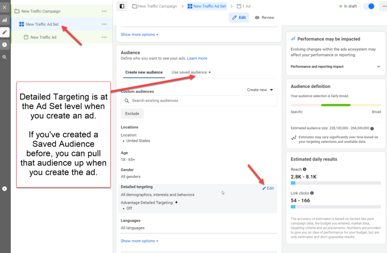Open the more options menu in the top right
The height and width of the screenshot is (253, 387).
click(384, 6)
